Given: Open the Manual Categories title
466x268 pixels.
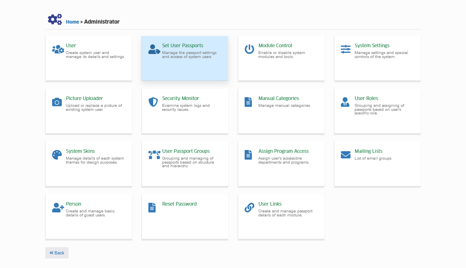Looking at the screenshot, I should 279,98.
